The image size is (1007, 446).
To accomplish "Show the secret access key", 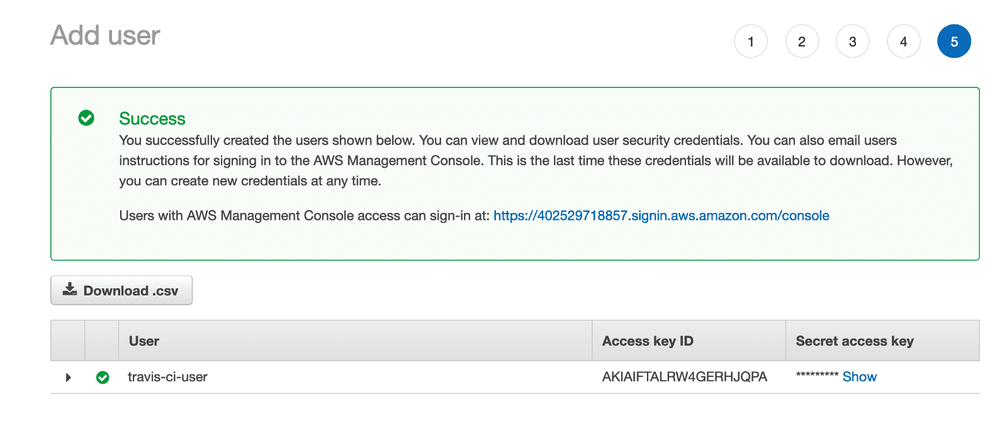I will [x=859, y=377].
